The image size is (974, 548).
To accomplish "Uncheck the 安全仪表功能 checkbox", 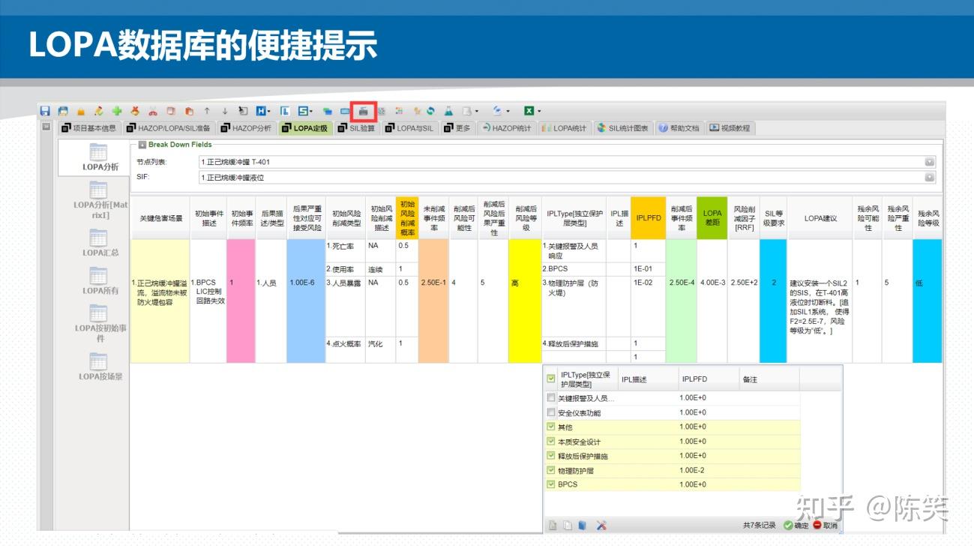I will click(551, 412).
